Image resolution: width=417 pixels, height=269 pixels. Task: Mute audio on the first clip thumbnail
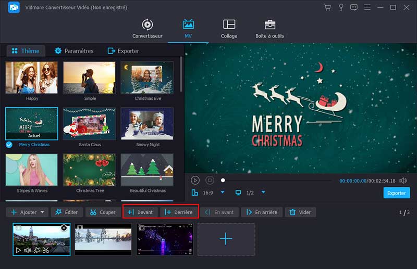27,250
